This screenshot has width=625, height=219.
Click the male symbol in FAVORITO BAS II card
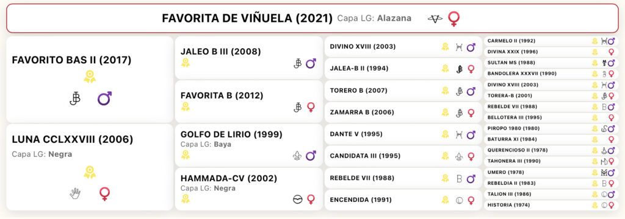click(x=104, y=98)
